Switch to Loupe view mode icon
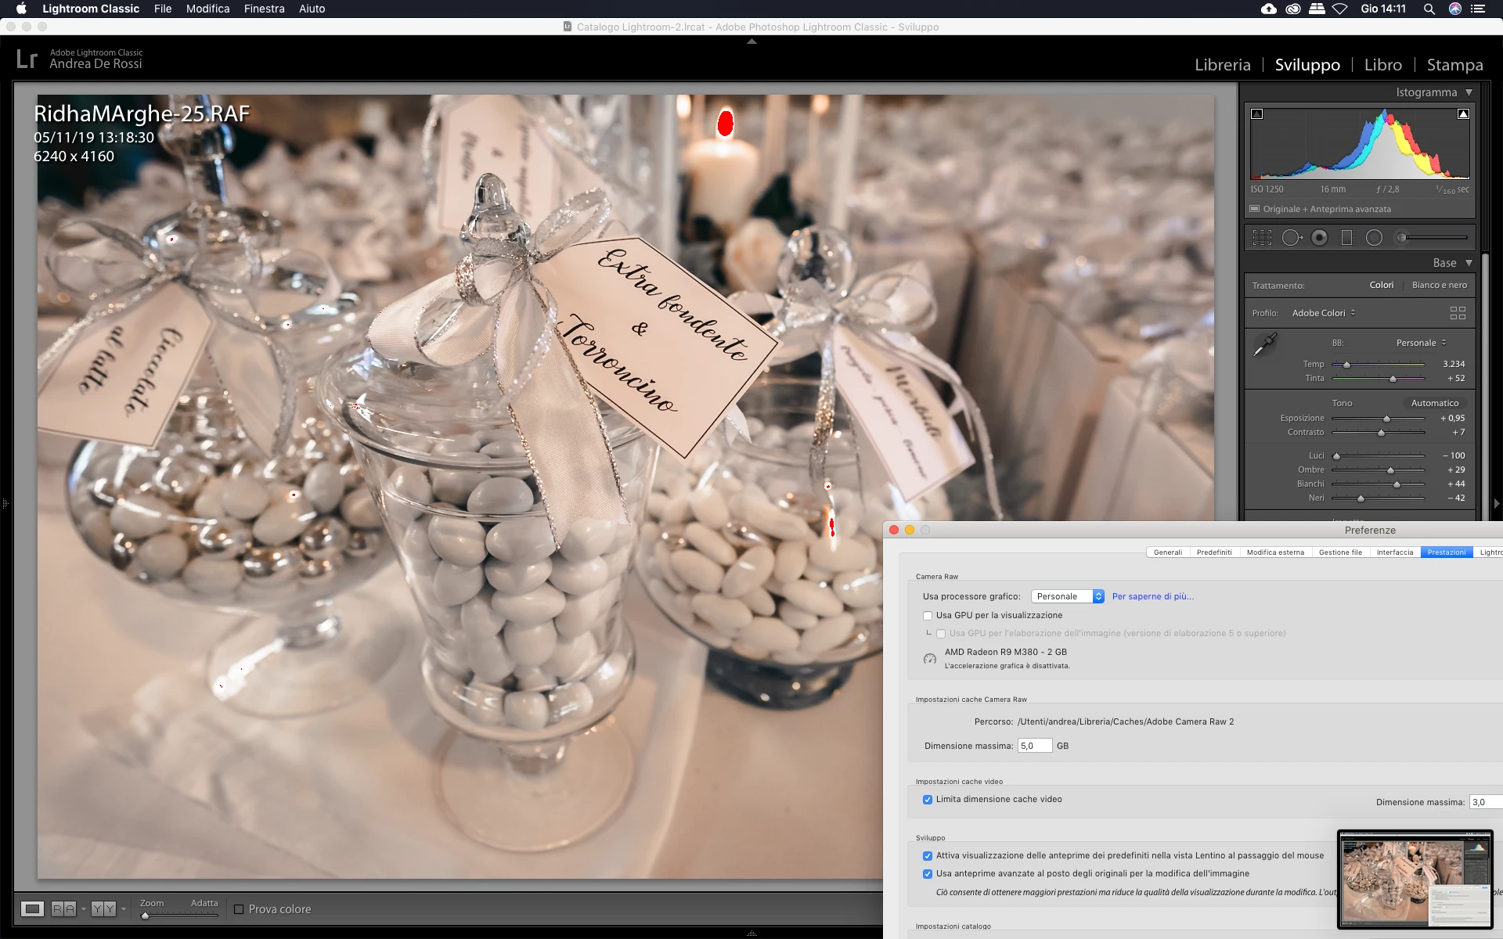 [32, 908]
